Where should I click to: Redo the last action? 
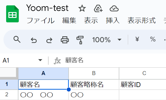49,40
